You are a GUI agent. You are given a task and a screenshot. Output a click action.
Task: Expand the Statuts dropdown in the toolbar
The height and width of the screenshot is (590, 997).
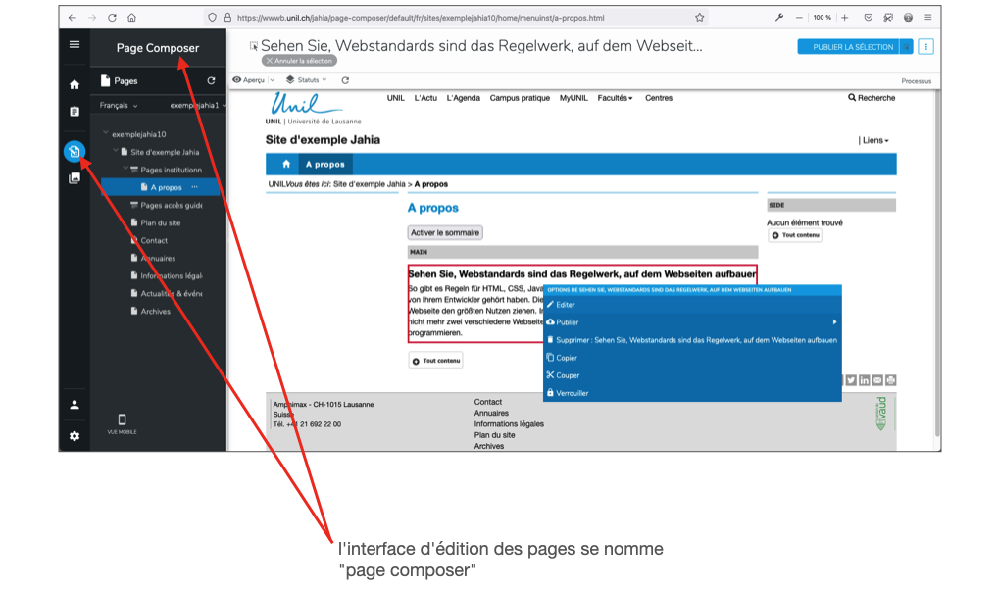pyautogui.click(x=306, y=80)
